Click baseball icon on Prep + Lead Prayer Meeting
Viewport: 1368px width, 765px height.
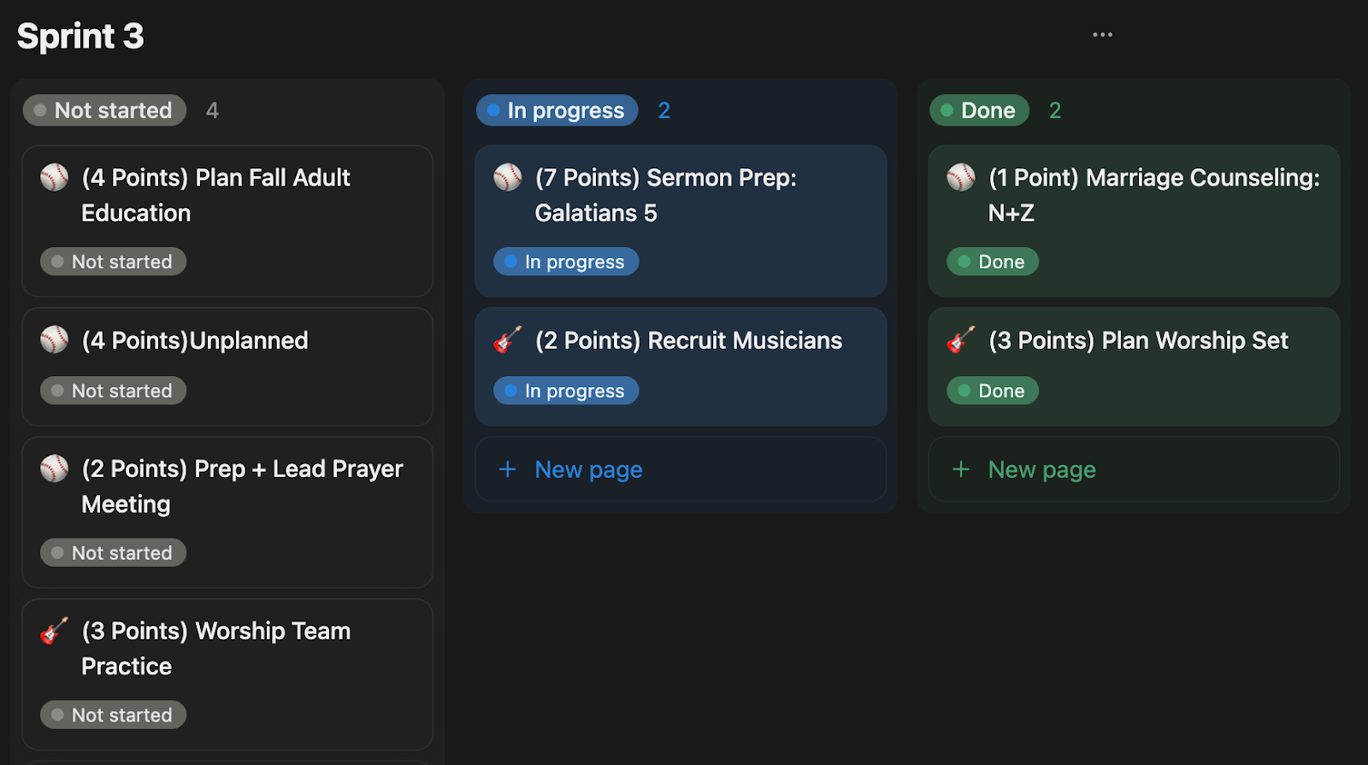click(54, 468)
